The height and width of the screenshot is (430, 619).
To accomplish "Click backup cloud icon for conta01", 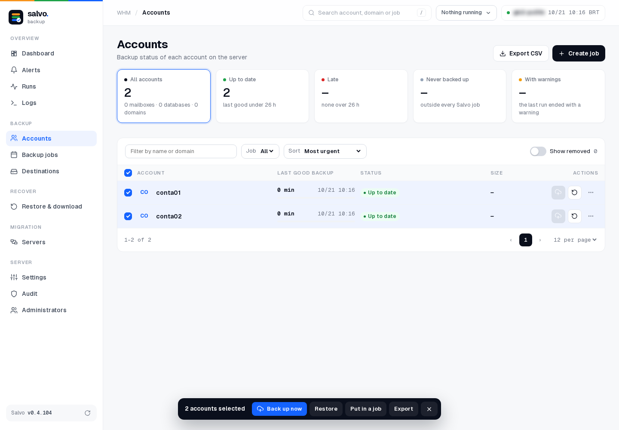I will pos(558,193).
